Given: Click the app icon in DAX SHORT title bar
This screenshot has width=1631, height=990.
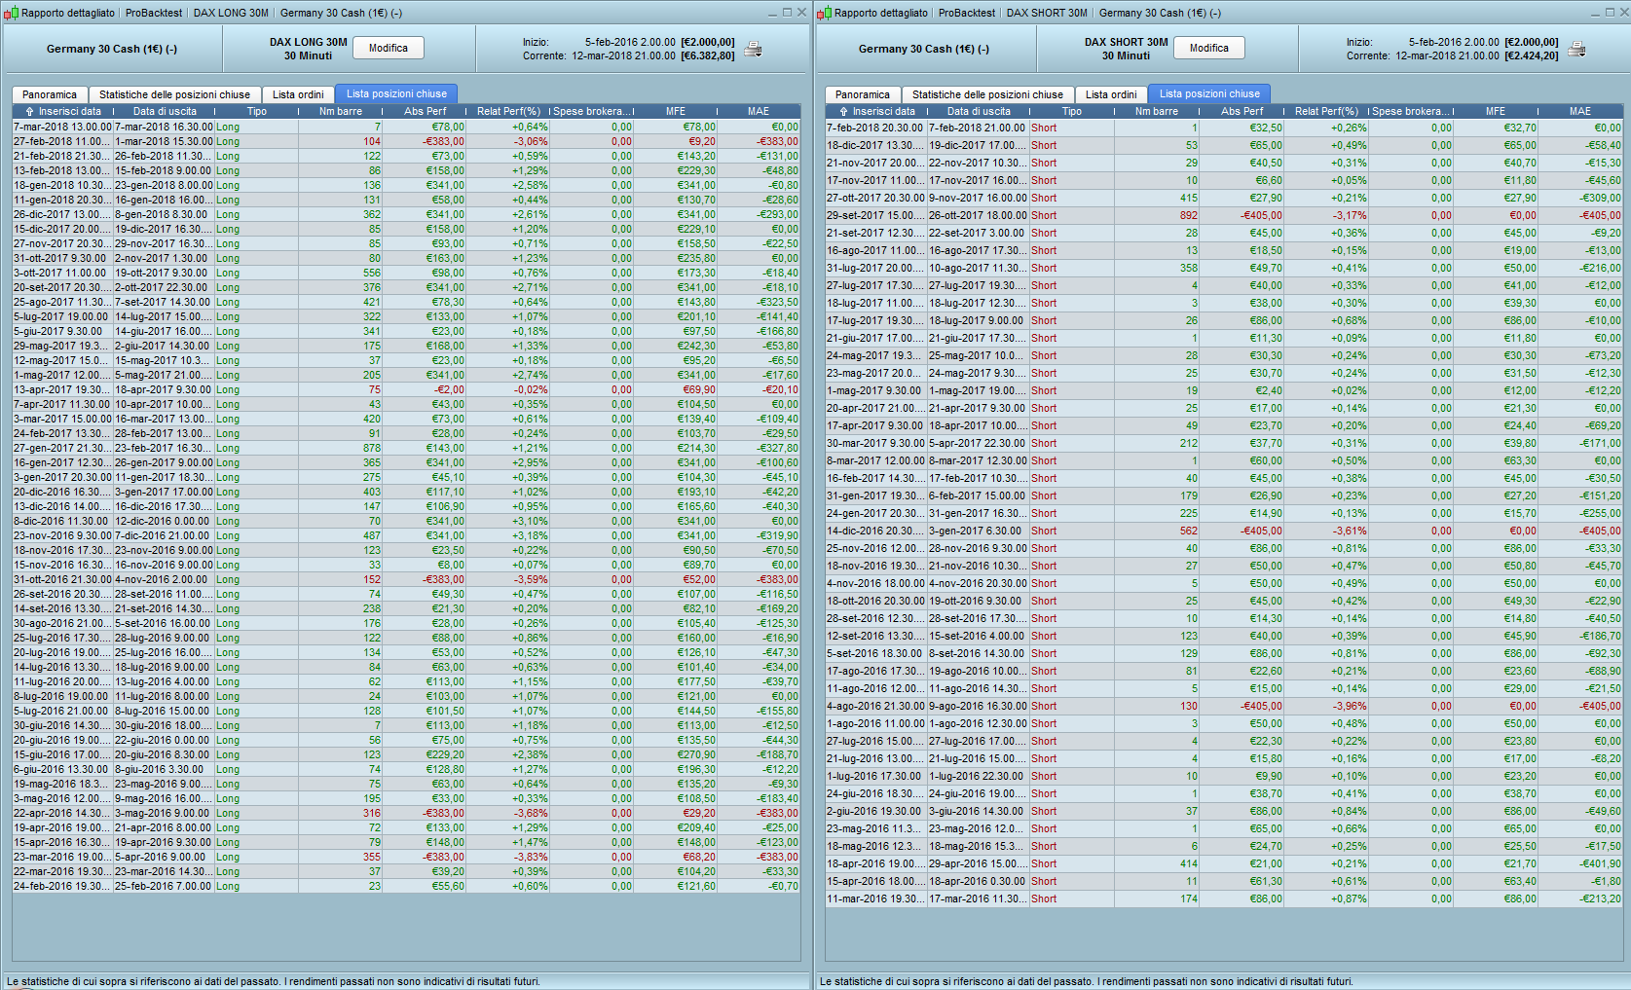Looking at the screenshot, I should point(824,13).
